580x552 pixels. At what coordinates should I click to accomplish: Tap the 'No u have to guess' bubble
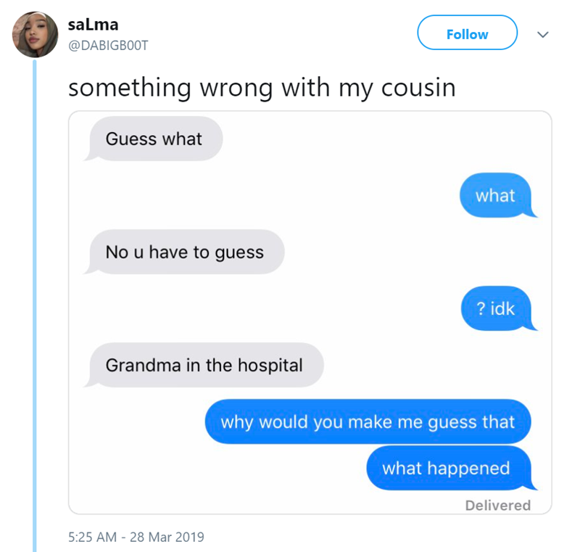[x=185, y=252]
